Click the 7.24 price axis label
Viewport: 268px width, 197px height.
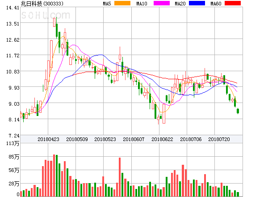[x=14, y=136]
